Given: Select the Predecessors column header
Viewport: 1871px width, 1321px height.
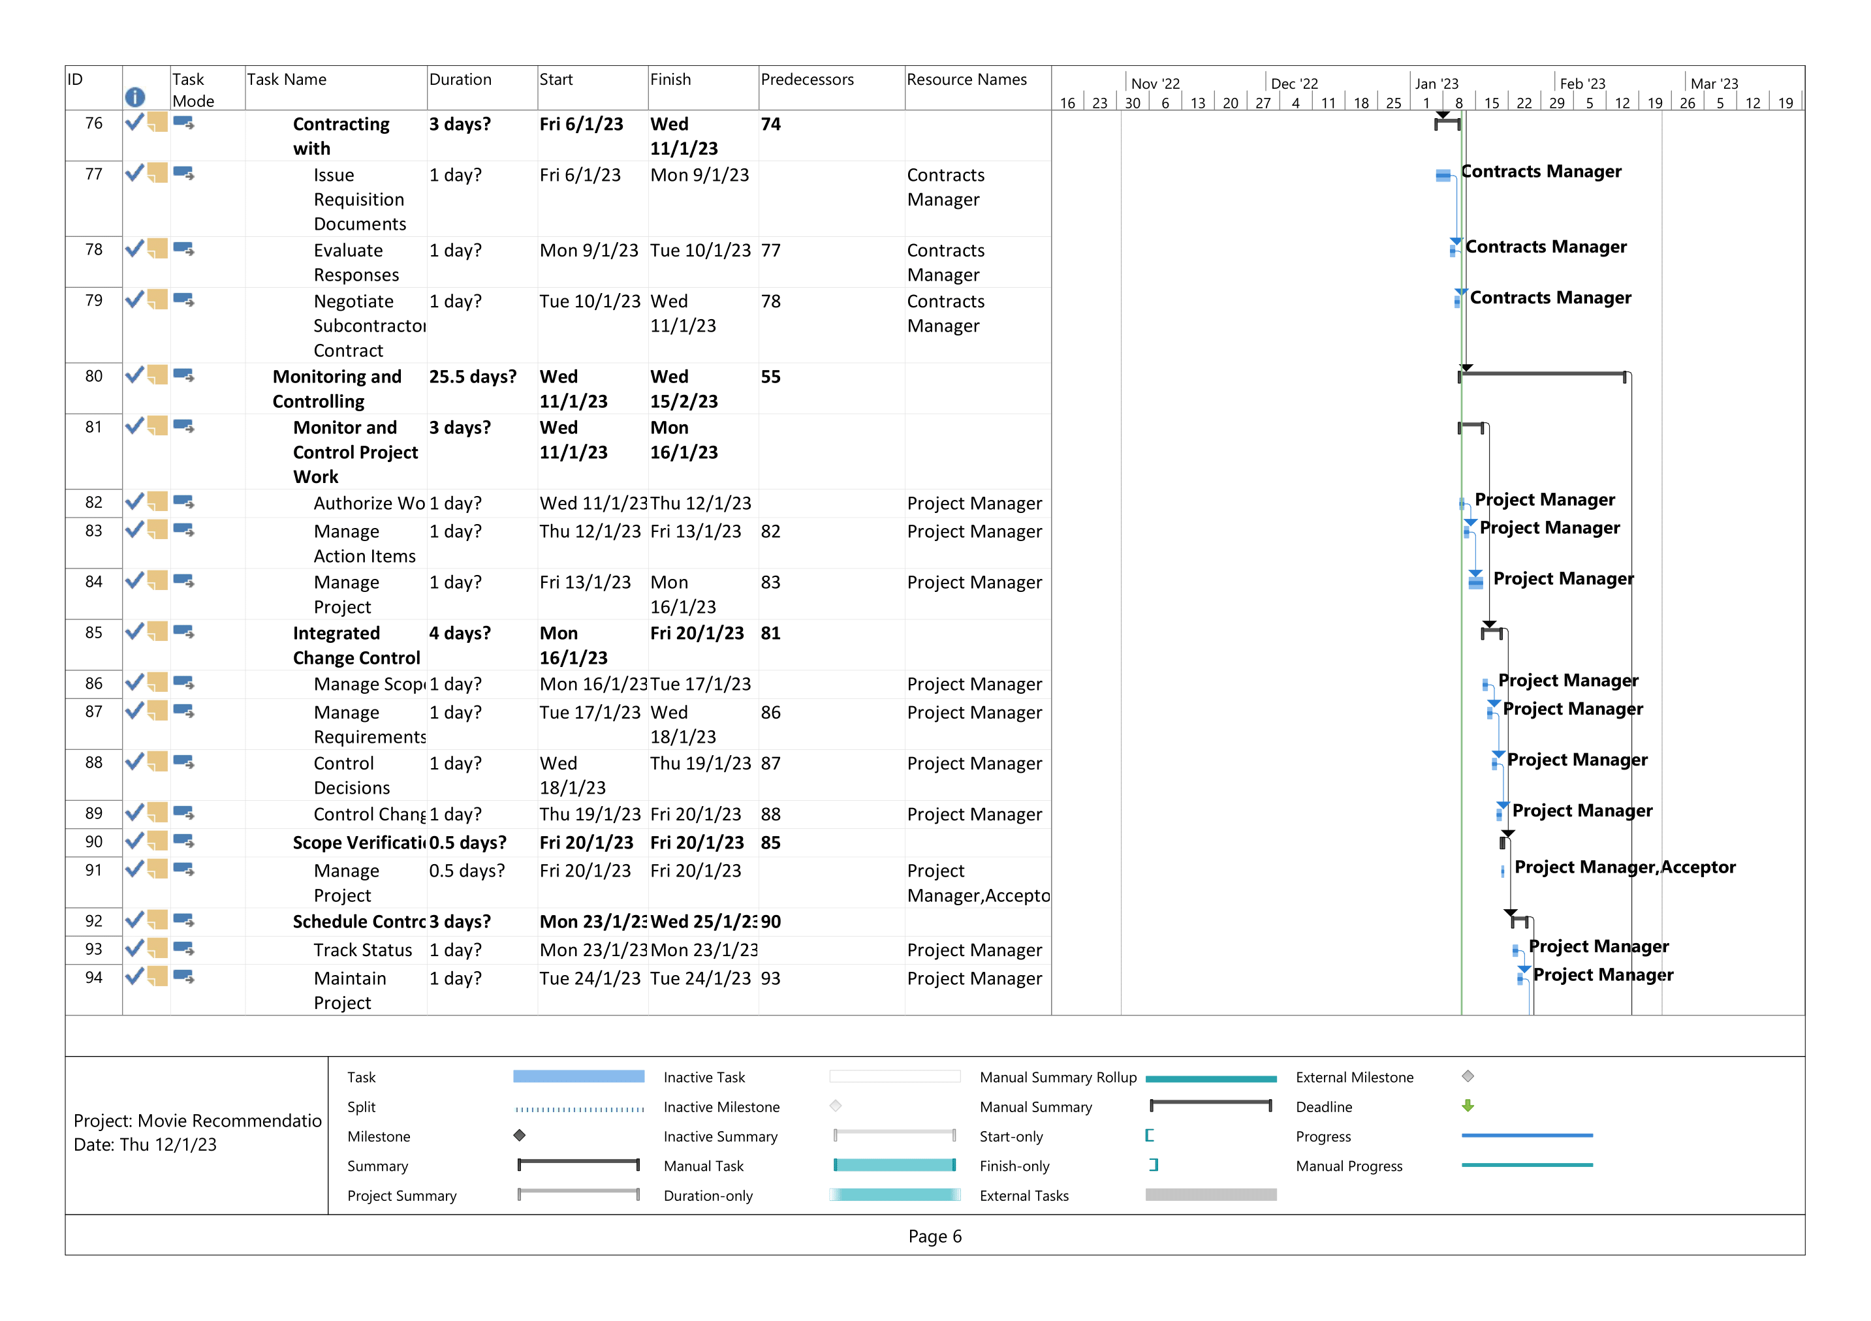Looking at the screenshot, I should (808, 79).
